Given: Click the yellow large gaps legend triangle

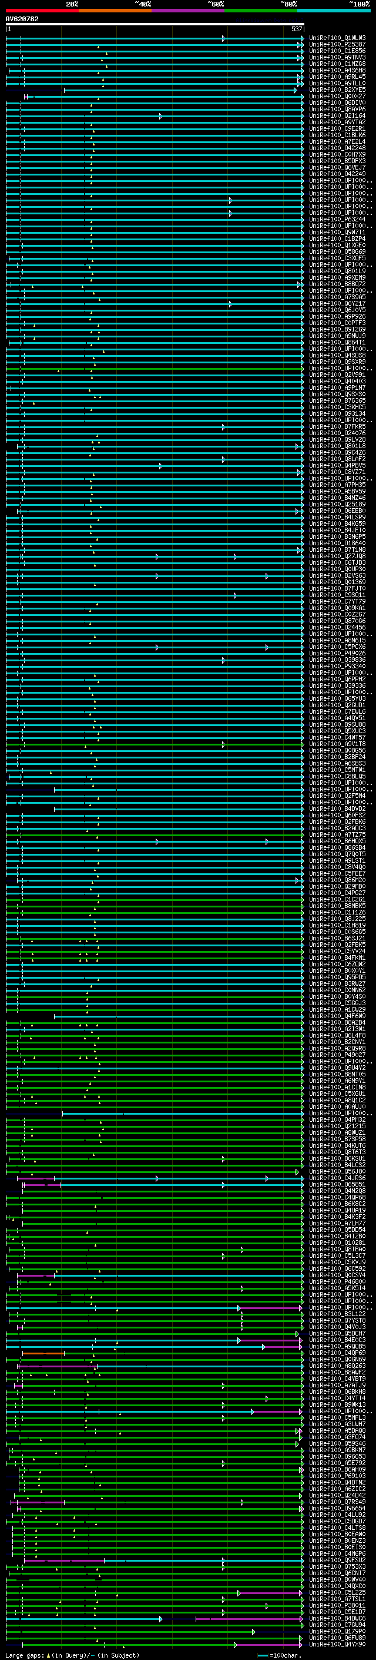Looking at the screenshot, I should coord(48,1655).
